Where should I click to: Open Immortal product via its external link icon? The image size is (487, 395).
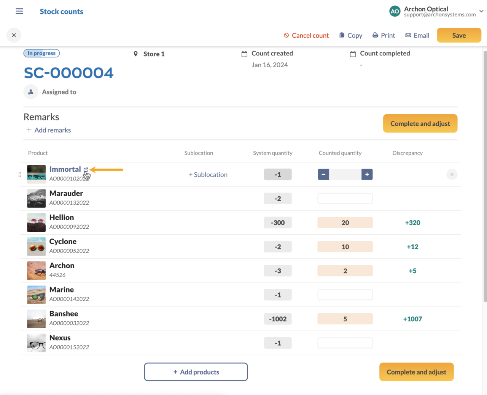pyautogui.click(x=85, y=169)
